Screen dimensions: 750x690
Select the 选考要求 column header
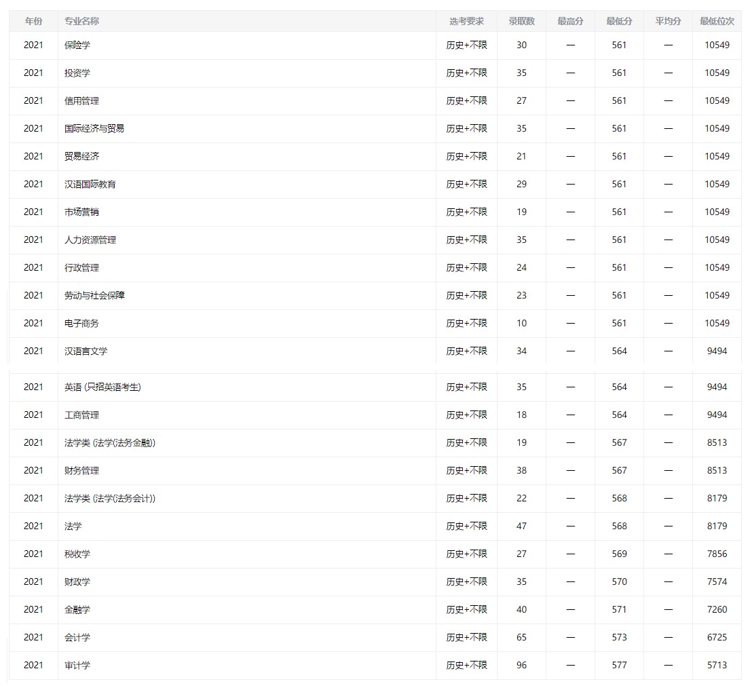466,21
